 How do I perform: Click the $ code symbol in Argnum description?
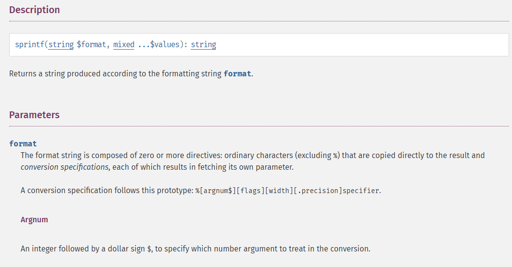(x=149, y=249)
